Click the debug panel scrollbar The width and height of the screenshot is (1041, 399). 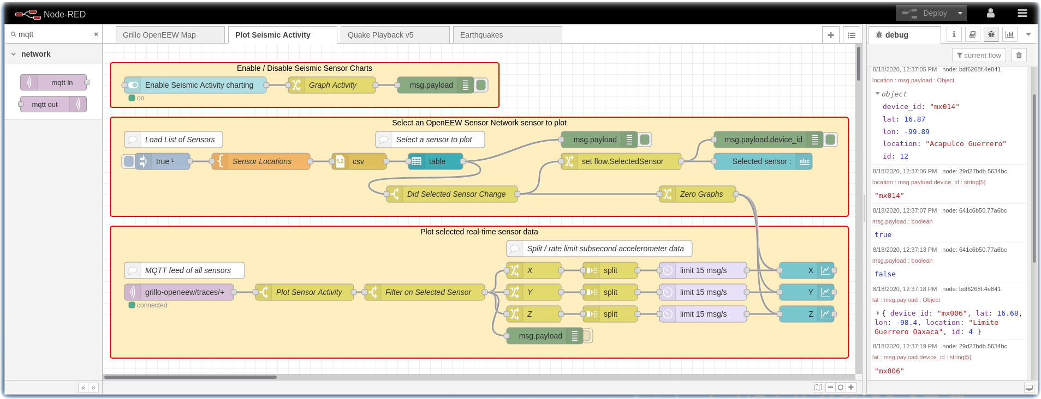point(1034,178)
